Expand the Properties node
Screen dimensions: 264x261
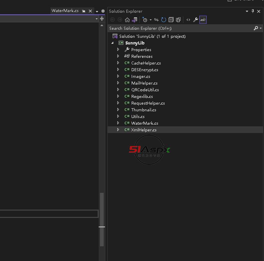click(118, 49)
